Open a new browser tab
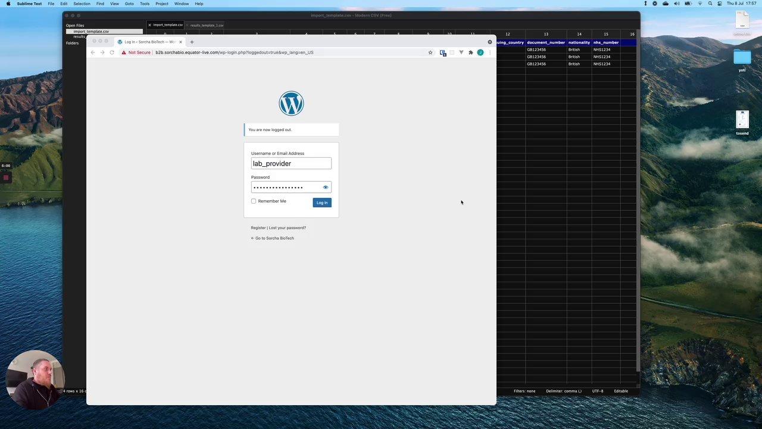This screenshot has width=762, height=429. (x=192, y=42)
